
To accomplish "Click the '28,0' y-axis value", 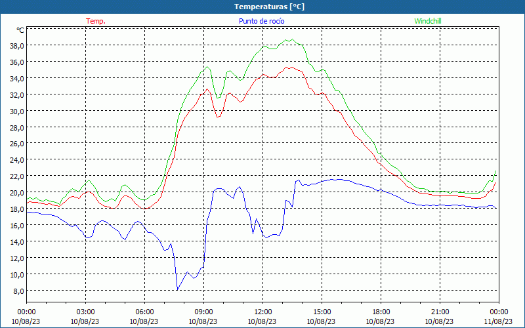I will tap(17, 127).
